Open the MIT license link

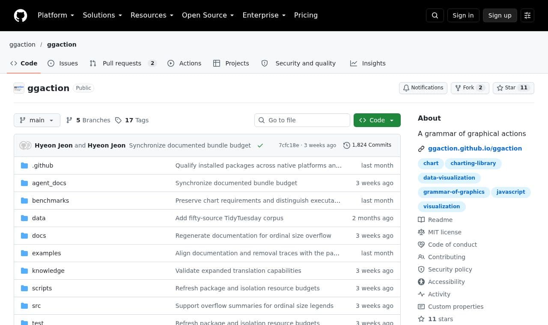point(440,232)
